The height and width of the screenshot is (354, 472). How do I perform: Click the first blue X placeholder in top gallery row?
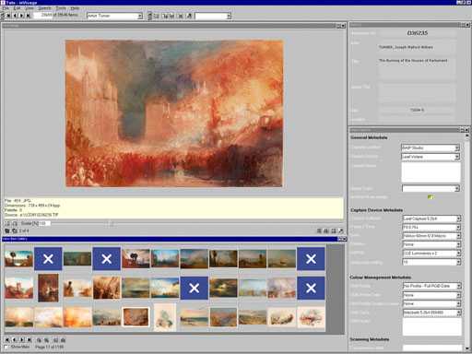click(x=48, y=259)
